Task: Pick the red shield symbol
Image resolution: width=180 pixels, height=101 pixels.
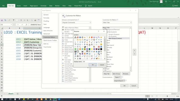Action: coord(92,37)
